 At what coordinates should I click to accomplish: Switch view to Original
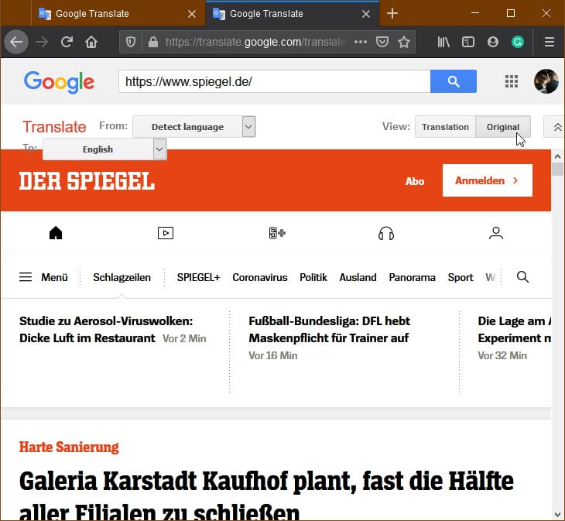[503, 127]
